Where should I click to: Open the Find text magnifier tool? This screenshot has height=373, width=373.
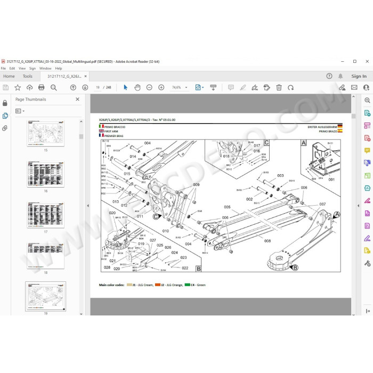pos(54,87)
